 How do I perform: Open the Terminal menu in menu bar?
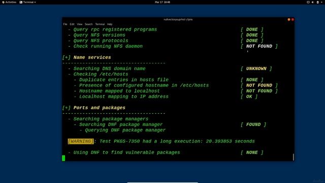[100, 24]
